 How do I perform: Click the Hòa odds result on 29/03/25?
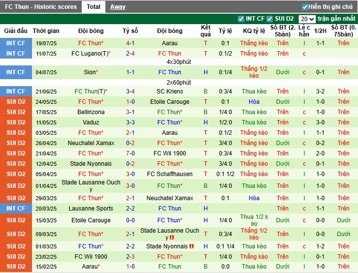click(x=254, y=198)
